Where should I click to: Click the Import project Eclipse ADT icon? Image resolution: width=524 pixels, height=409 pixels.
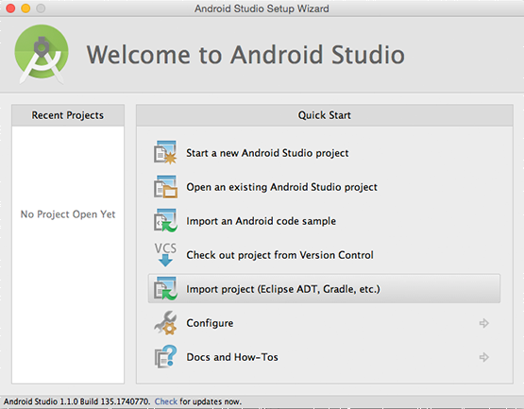tap(165, 289)
